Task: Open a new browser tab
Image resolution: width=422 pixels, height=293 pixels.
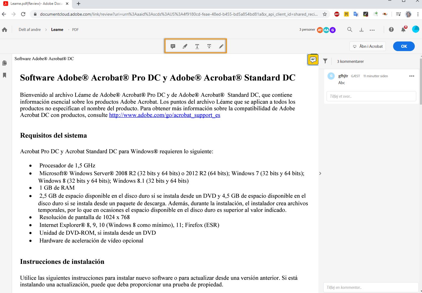Action: 79,4
